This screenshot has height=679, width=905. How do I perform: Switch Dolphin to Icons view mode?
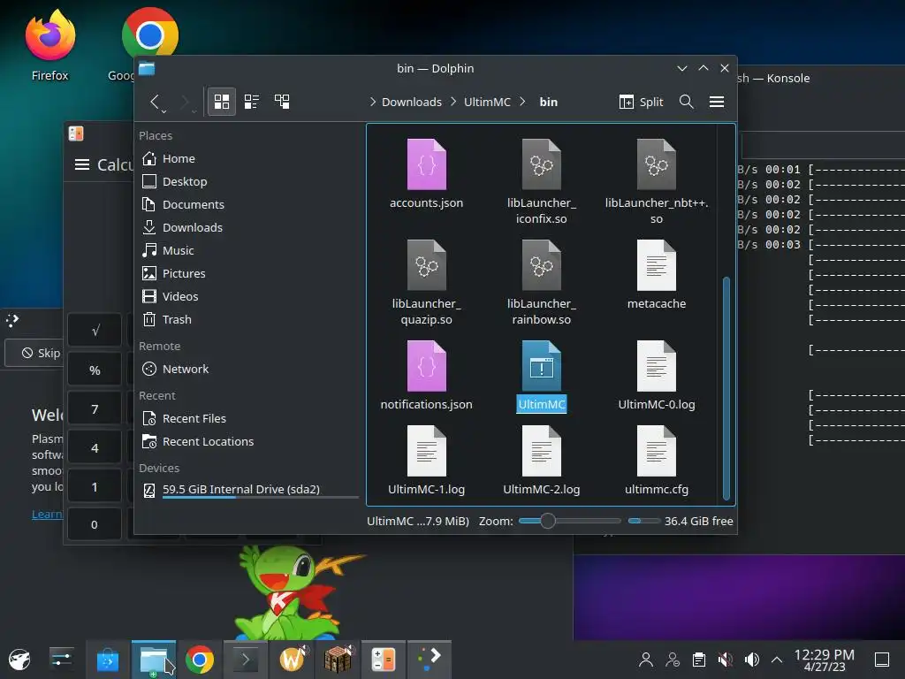222,102
